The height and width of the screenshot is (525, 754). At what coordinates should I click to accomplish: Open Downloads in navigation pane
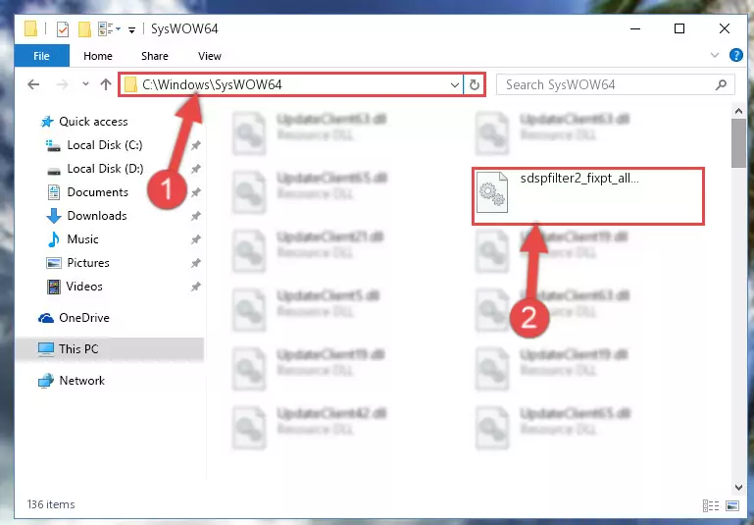(97, 216)
